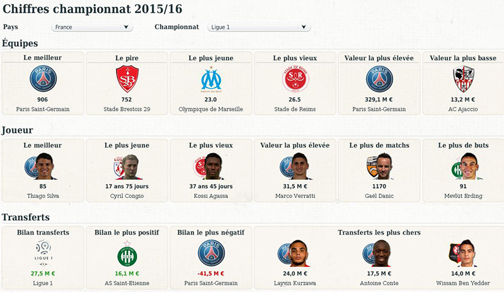504x292 pixels.
Task: Click the AC Ajaccio club crest
Action: 463,79
